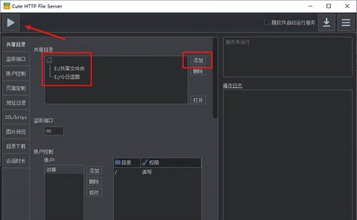
Task: Open the SSL/https tab
Action: (16, 117)
